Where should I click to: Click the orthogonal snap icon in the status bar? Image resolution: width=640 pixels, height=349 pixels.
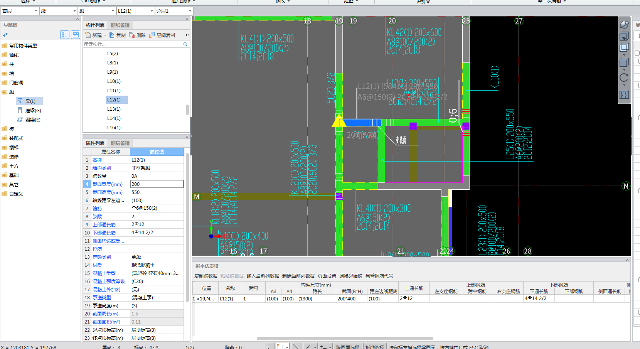pyautogui.click(x=269, y=347)
